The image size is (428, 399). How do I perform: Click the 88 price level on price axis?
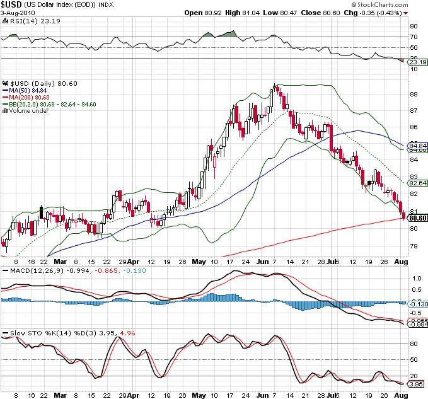pos(414,95)
